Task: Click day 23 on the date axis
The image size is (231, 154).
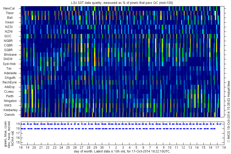Action: click(54, 147)
